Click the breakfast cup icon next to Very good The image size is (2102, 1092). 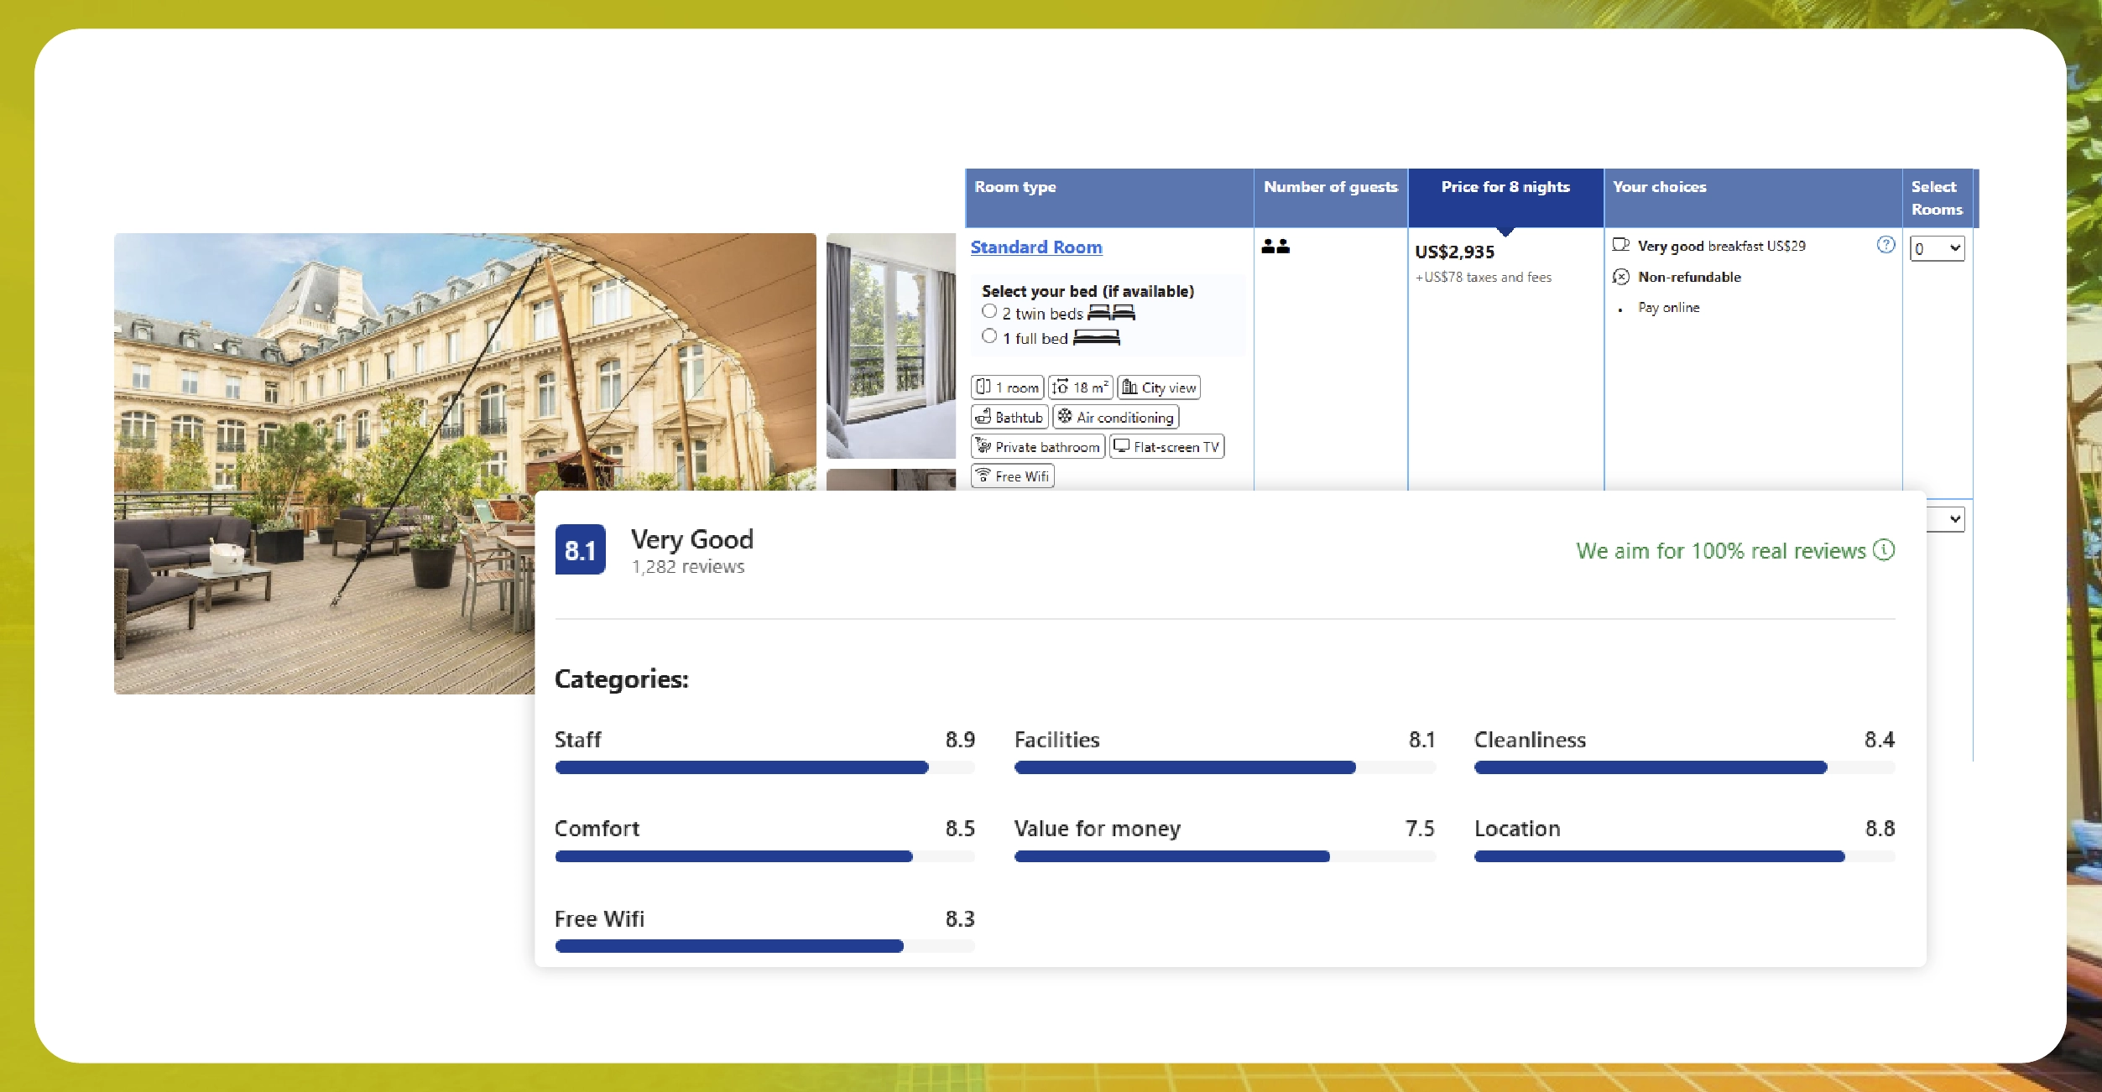pyautogui.click(x=1620, y=245)
